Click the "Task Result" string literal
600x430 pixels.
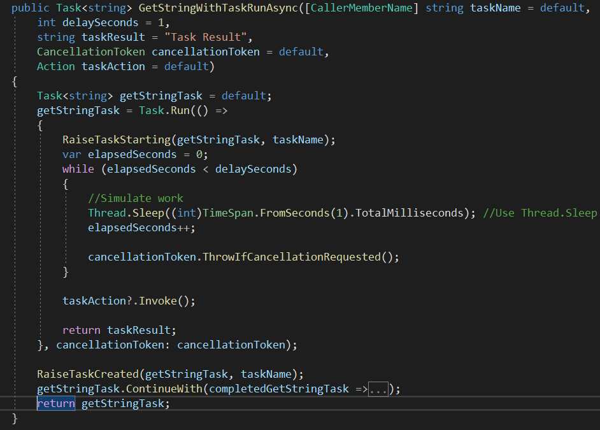point(206,37)
